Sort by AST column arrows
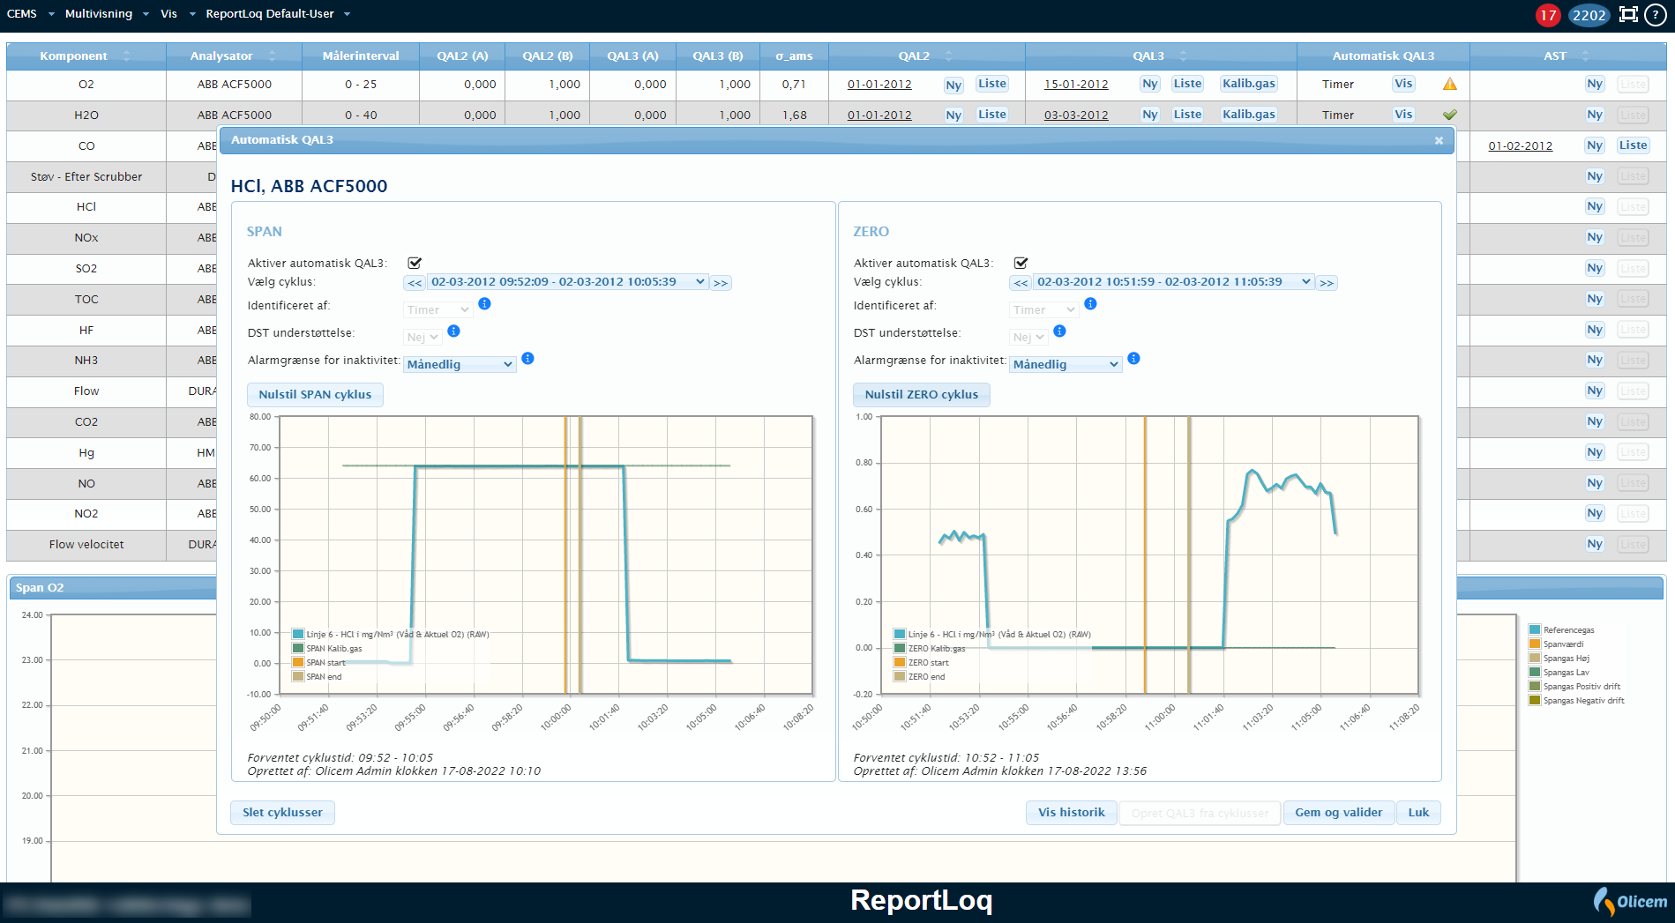The image size is (1675, 923). pyautogui.click(x=1585, y=56)
